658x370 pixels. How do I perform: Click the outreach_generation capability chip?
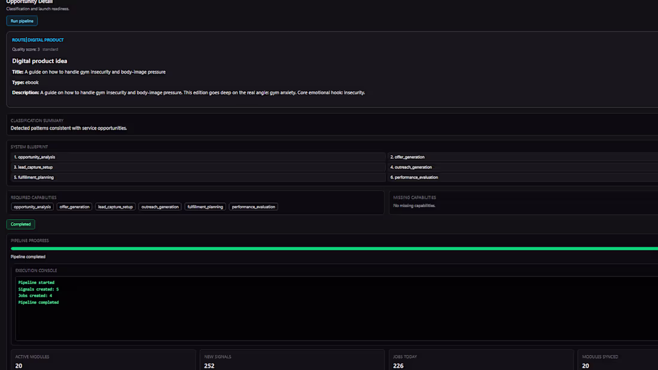pos(160,206)
